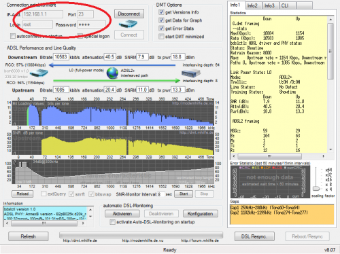The image size is (340, 254).
Task: Click the SNR-Monitor interval input field
Action: click(x=161, y=194)
